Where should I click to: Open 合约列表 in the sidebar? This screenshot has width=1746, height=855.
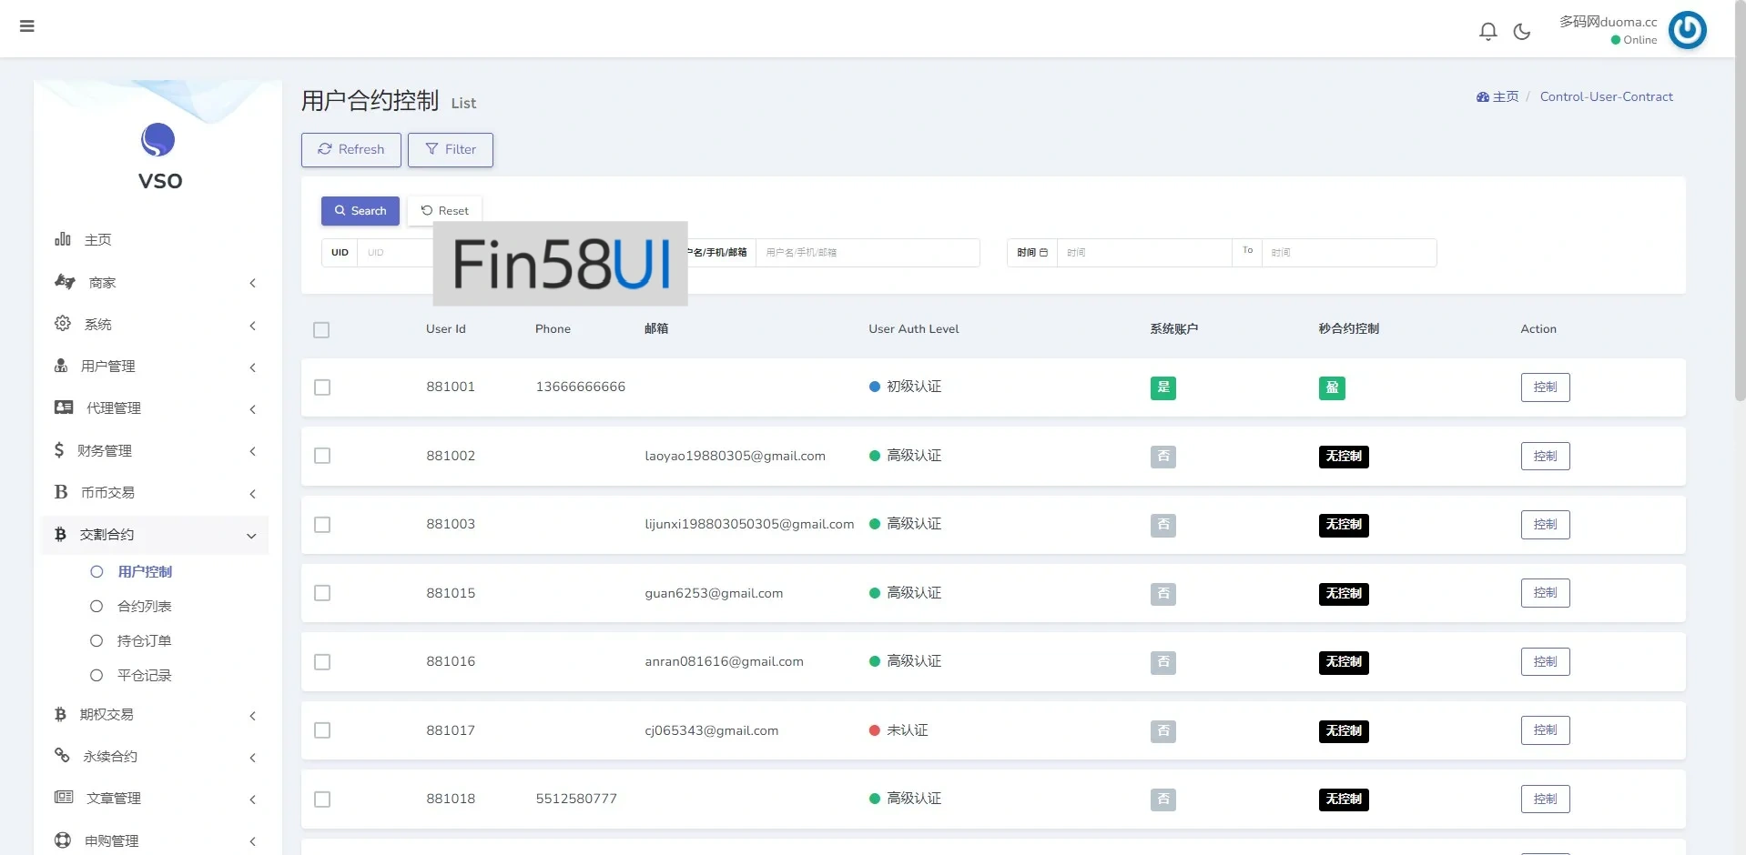pos(144,607)
